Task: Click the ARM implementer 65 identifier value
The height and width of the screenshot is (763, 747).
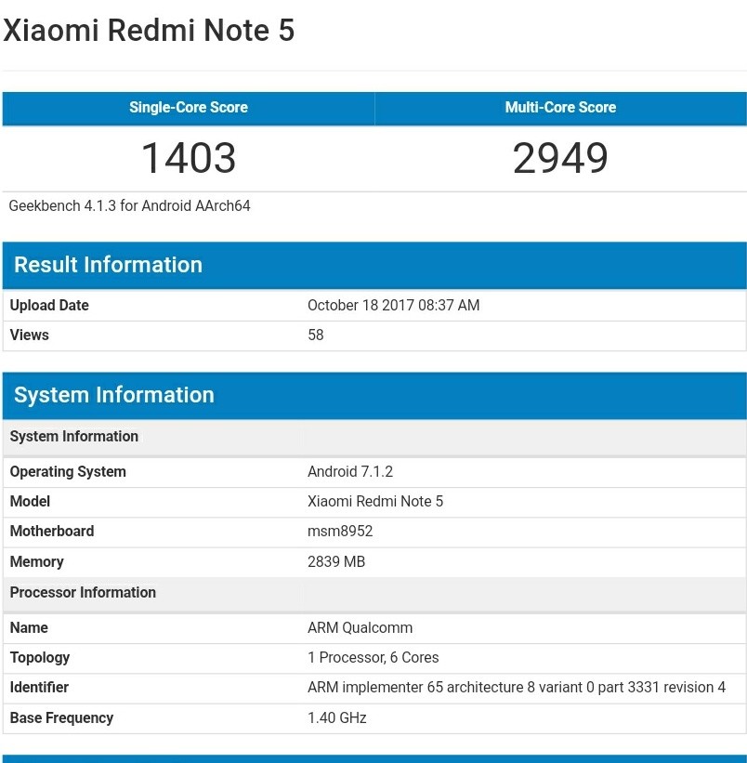Action: tap(517, 688)
